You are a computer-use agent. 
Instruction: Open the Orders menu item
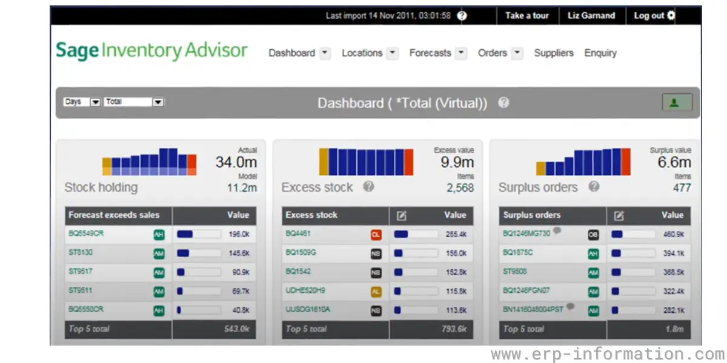pyautogui.click(x=493, y=53)
